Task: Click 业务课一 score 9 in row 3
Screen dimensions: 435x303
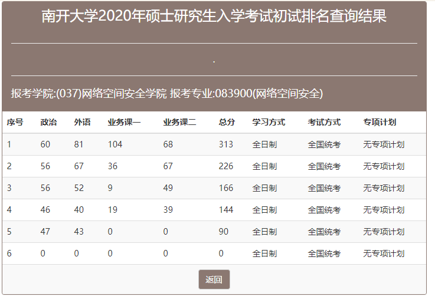Action: click(110, 188)
